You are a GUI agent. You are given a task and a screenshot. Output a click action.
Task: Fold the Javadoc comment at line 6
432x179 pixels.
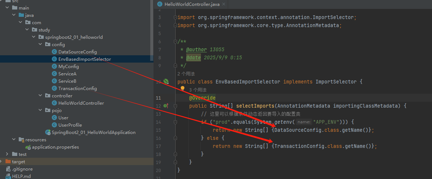[175, 41]
